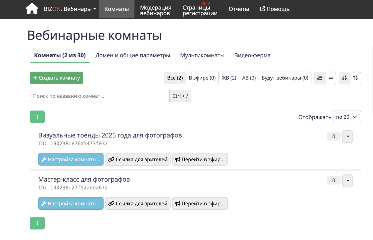Click the Создать комнату button
This screenshot has width=373, height=240.
pyautogui.click(x=57, y=78)
